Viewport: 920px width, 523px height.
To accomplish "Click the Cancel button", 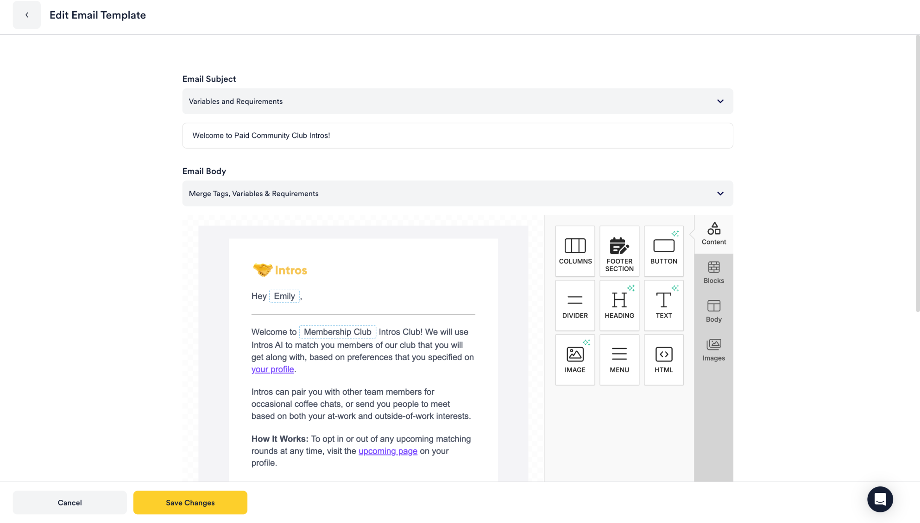I will pyautogui.click(x=69, y=502).
